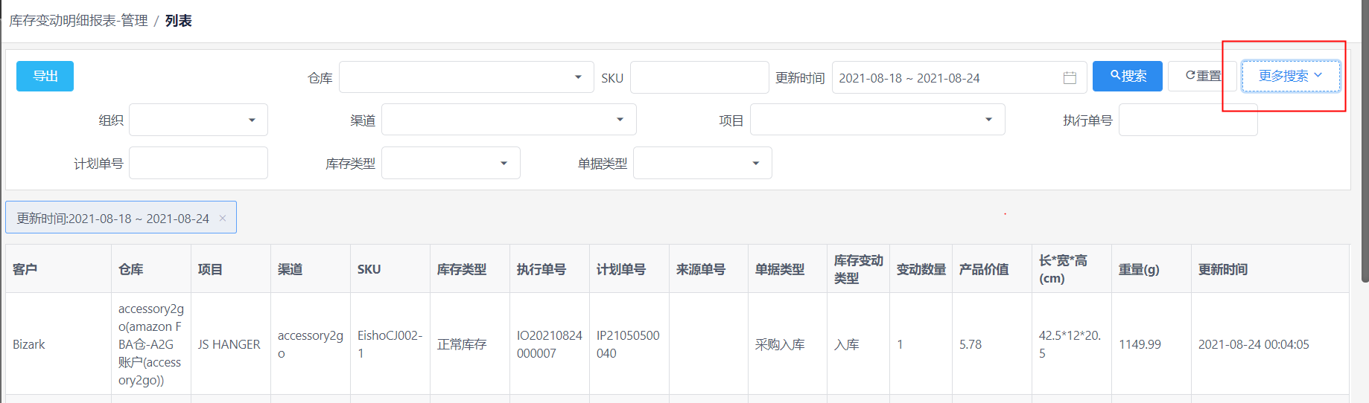Open the 仓库 dropdown

[466, 77]
